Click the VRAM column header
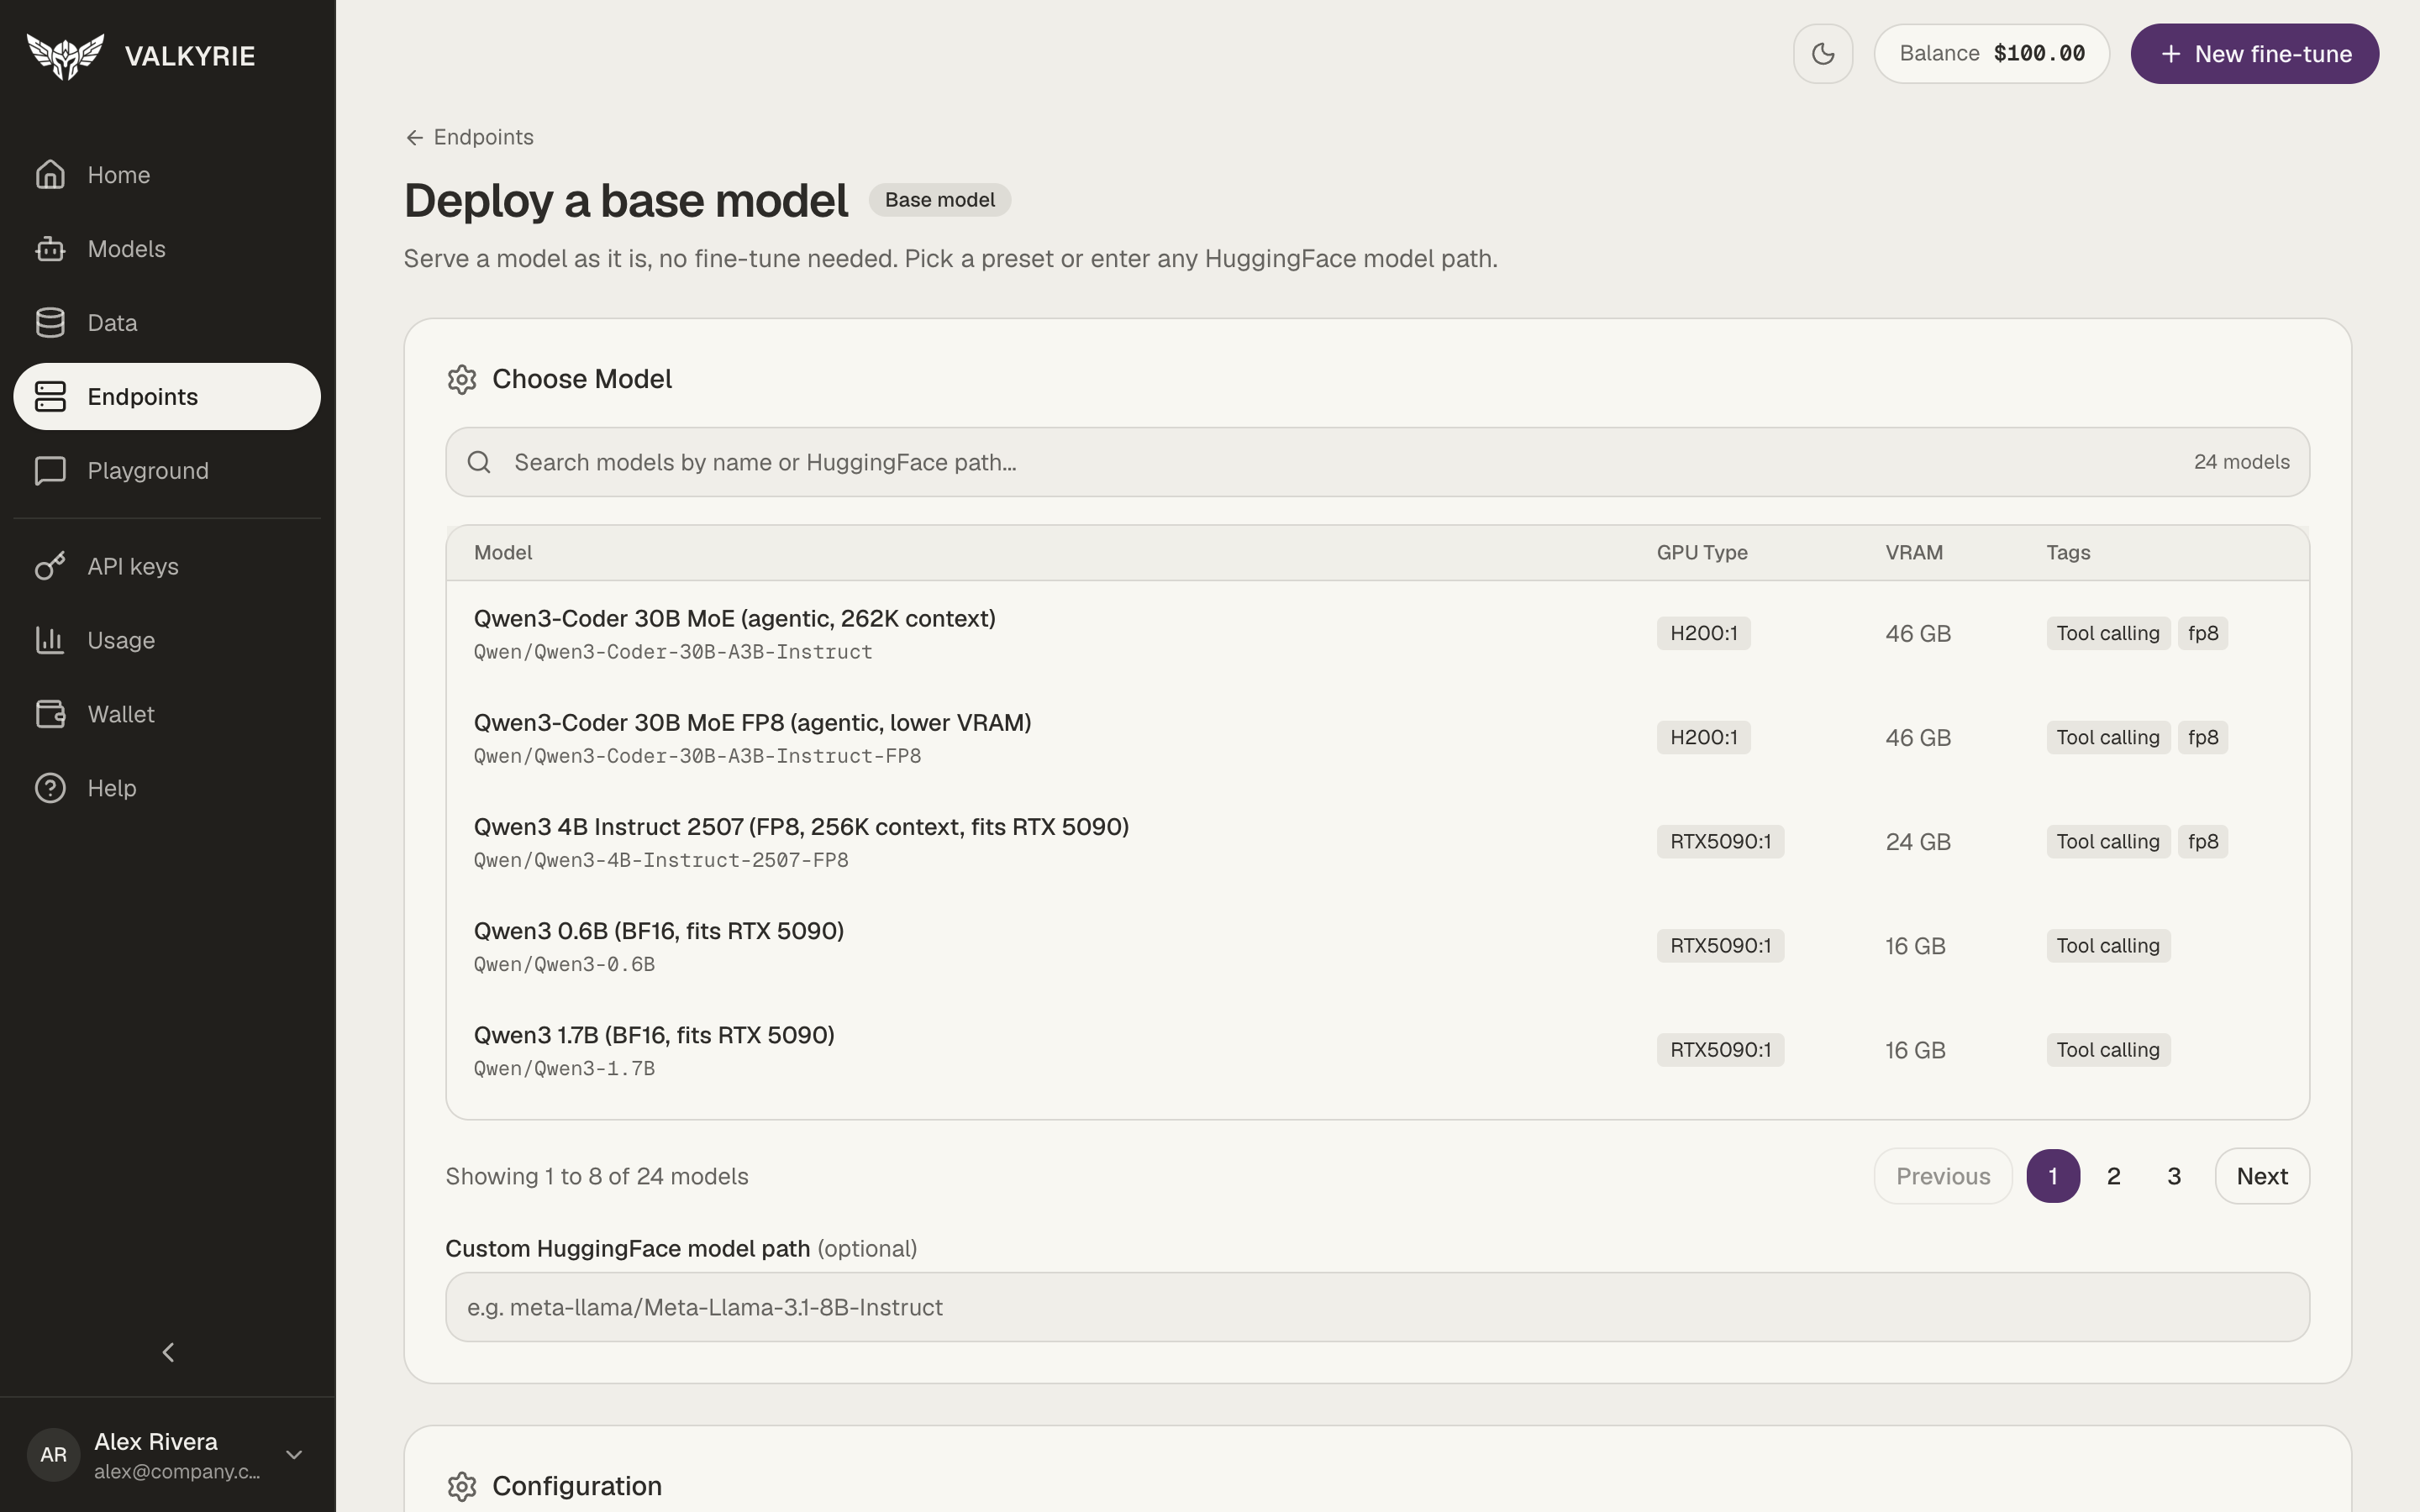2420x1512 pixels. [x=1914, y=553]
